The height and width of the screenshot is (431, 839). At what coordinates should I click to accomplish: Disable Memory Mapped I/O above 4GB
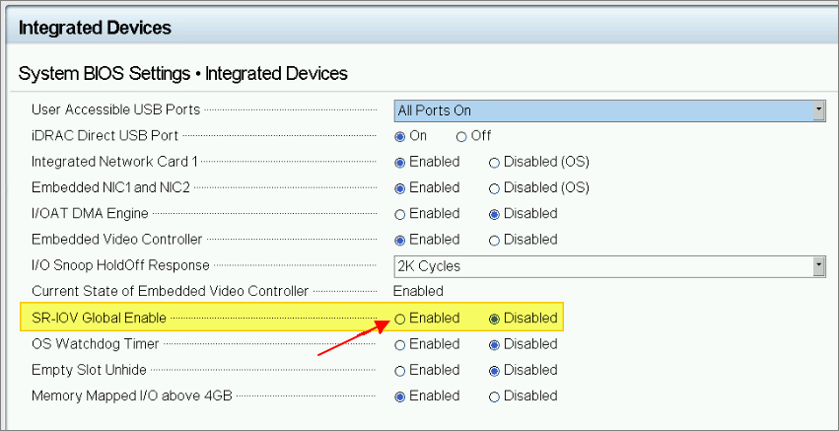[x=495, y=396]
